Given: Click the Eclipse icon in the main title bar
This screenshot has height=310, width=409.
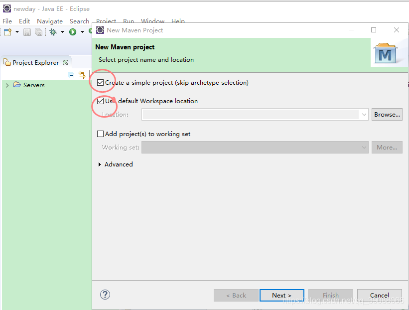Looking at the screenshot, I should pos(7,8).
